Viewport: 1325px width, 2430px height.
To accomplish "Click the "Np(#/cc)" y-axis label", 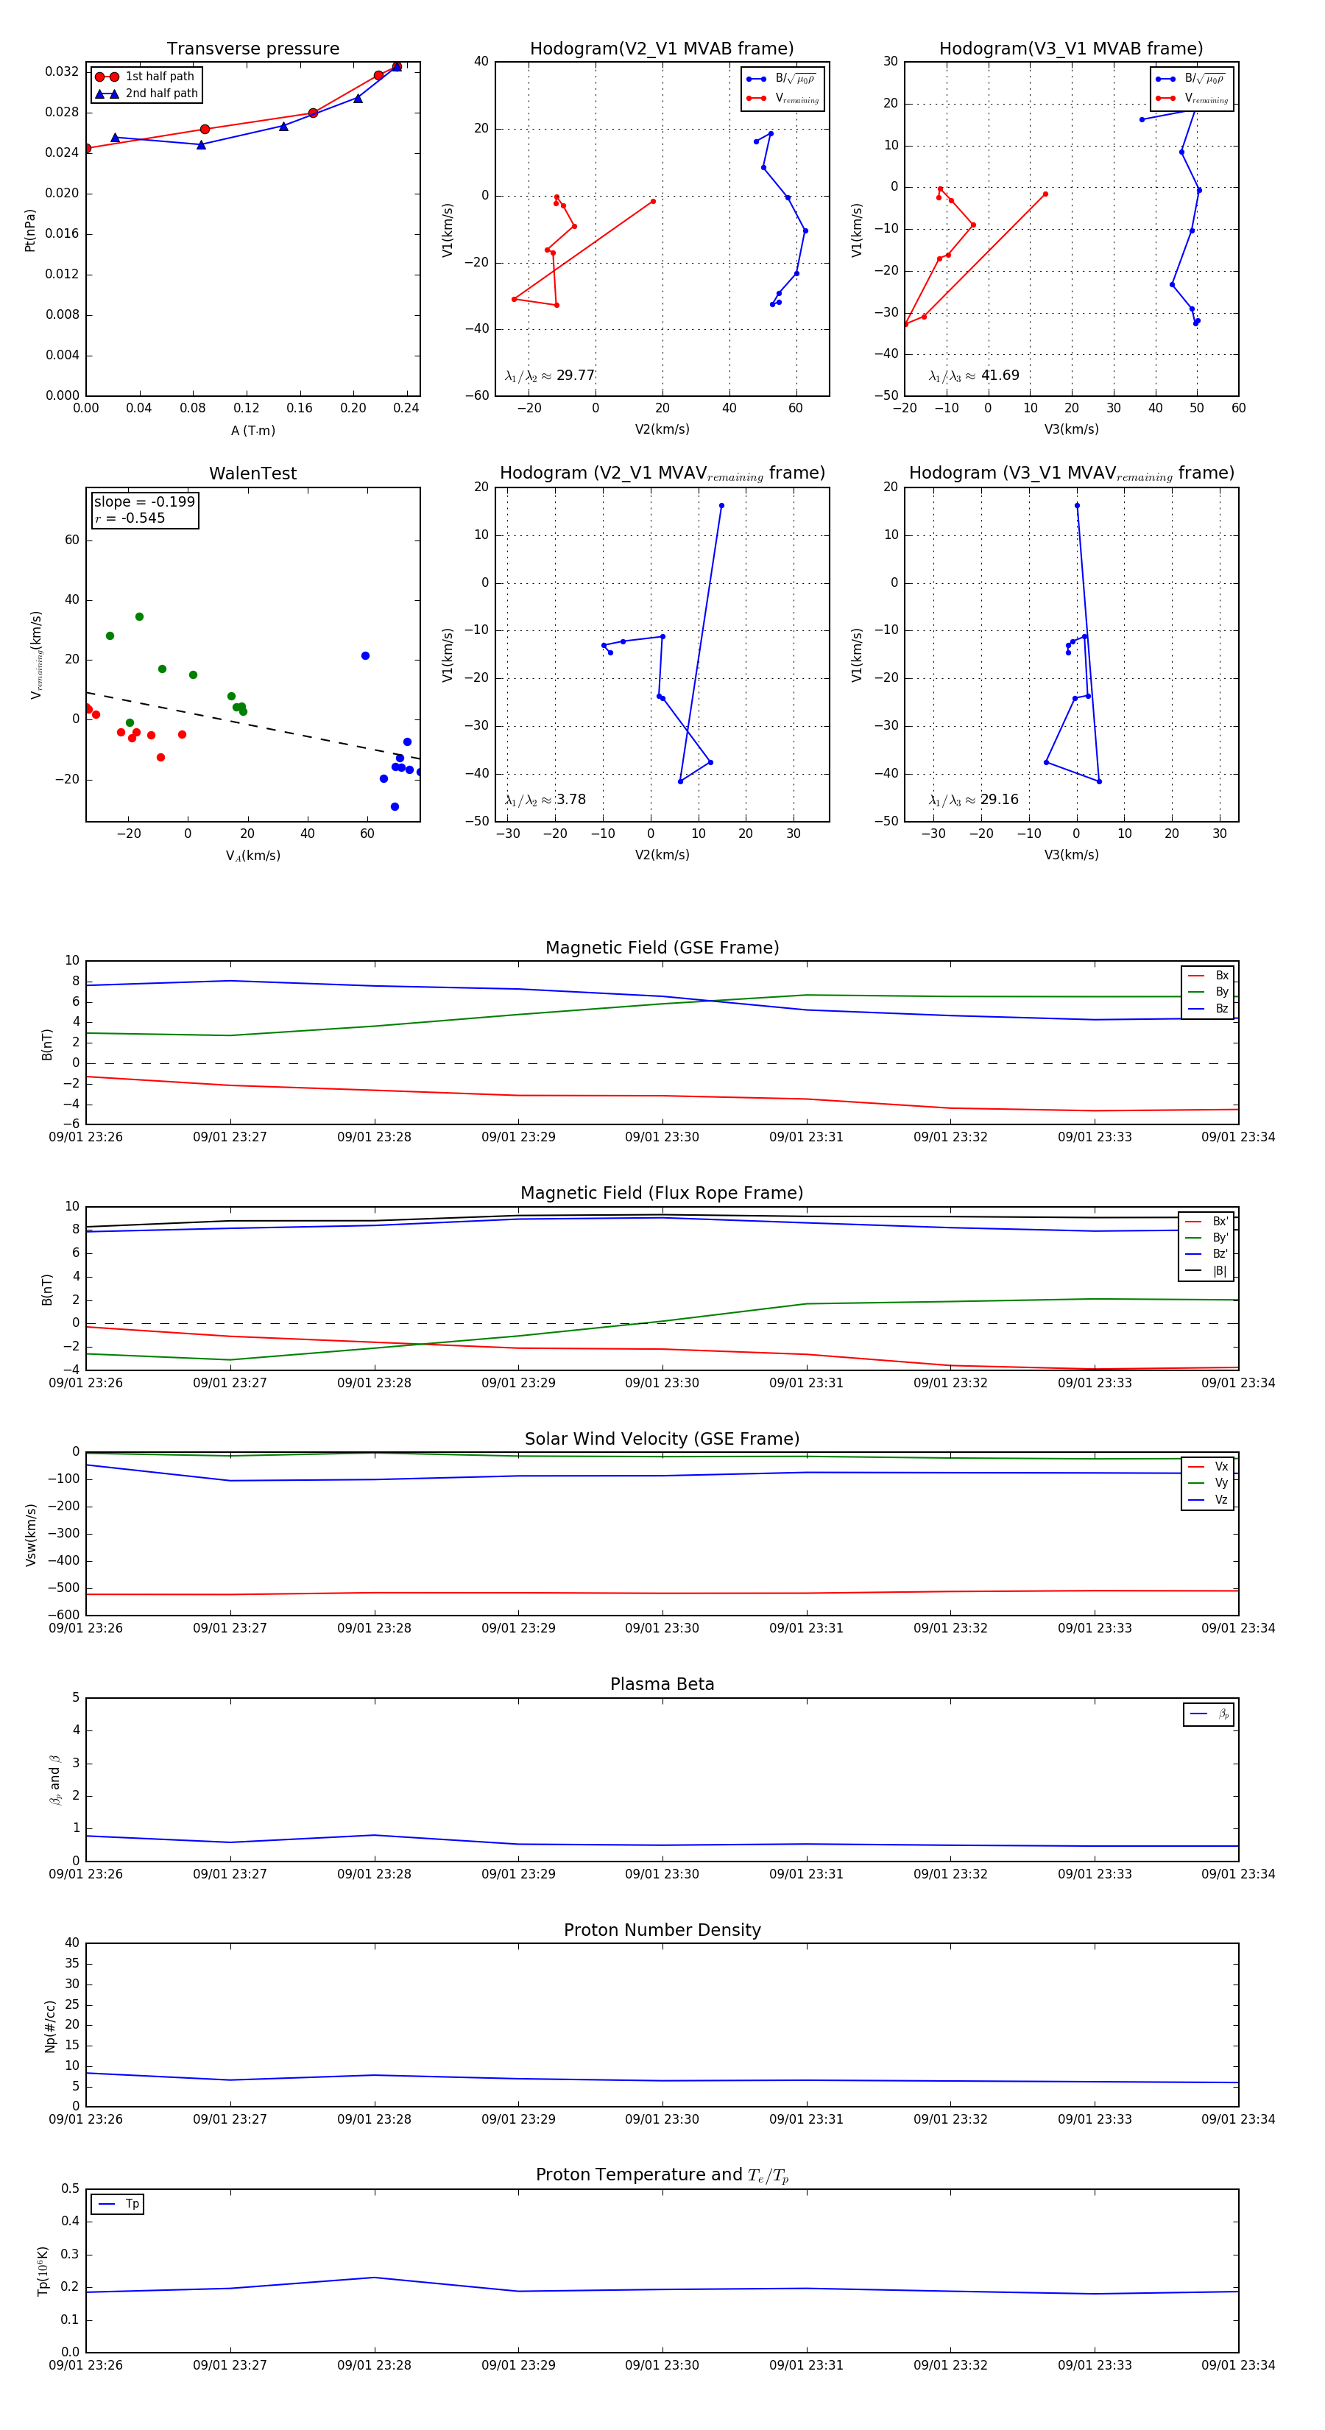I will tap(50, 2025).
